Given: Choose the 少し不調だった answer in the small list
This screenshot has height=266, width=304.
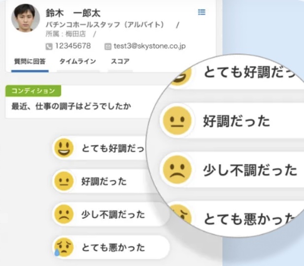Looking at the screenshot, I should [111, 214].
